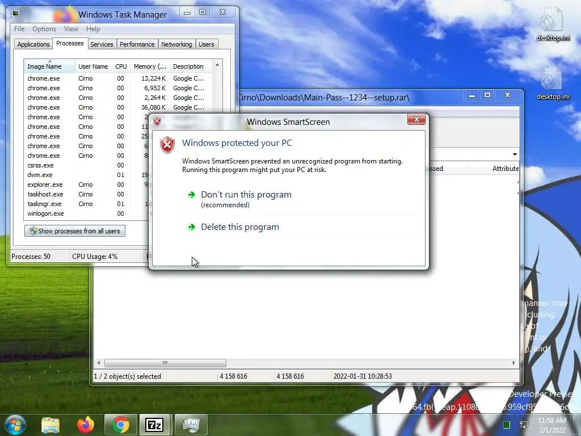Click SmartScreen red shield title icon
The height and width of the screenshot is (436, 581).
pyautogui.click(x=157, y=121)
